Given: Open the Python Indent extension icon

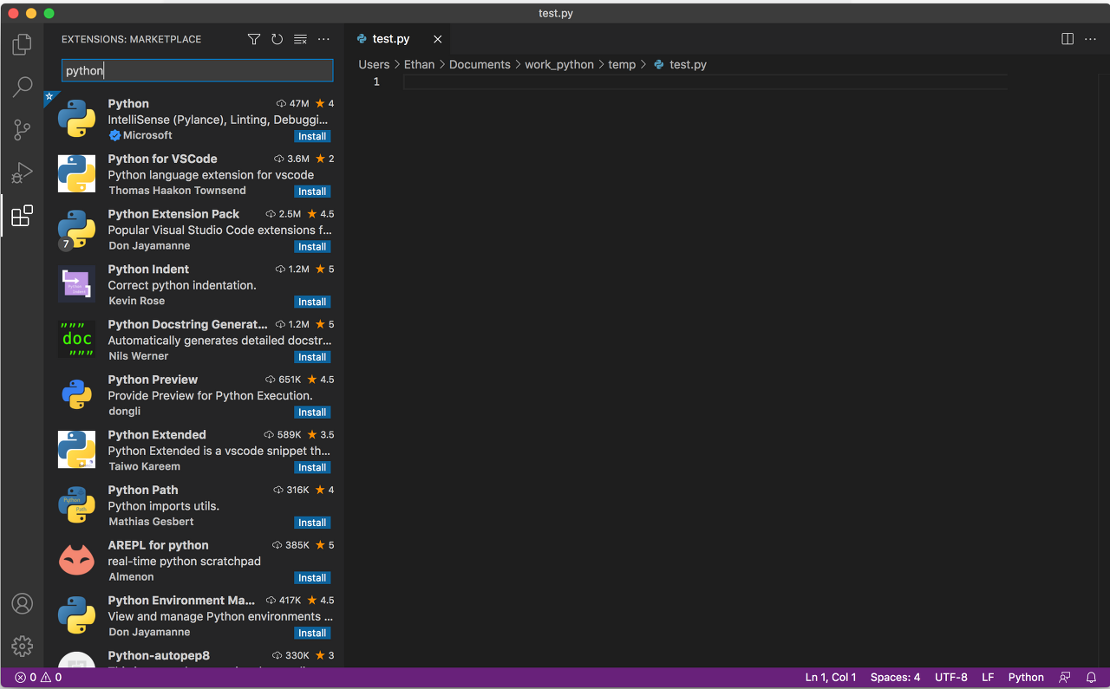Looking at the screenshot, I should coord(76,284).
